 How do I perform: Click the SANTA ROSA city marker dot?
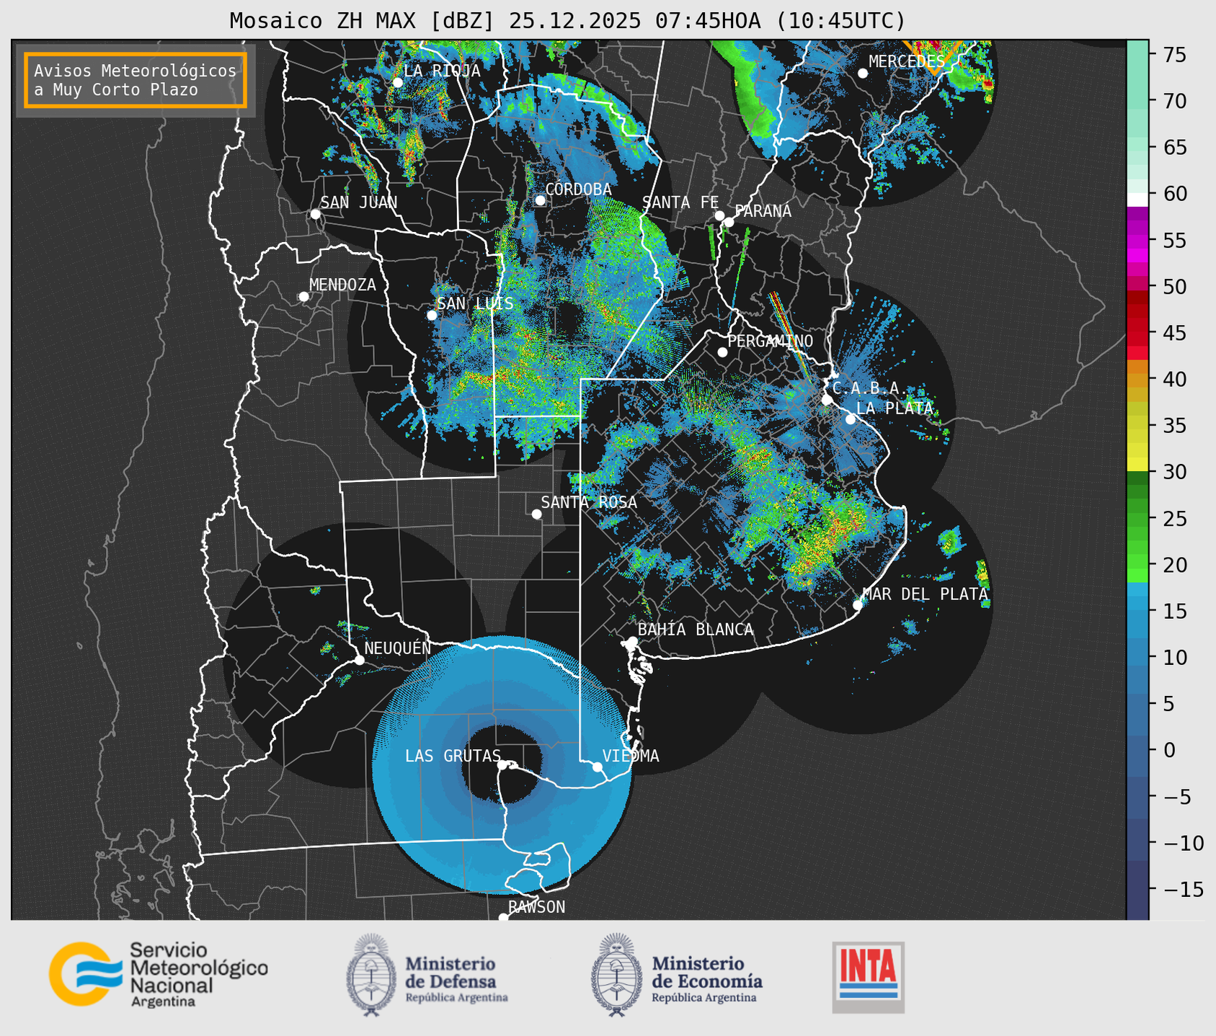pyautogui.click(x=536, y=514)
